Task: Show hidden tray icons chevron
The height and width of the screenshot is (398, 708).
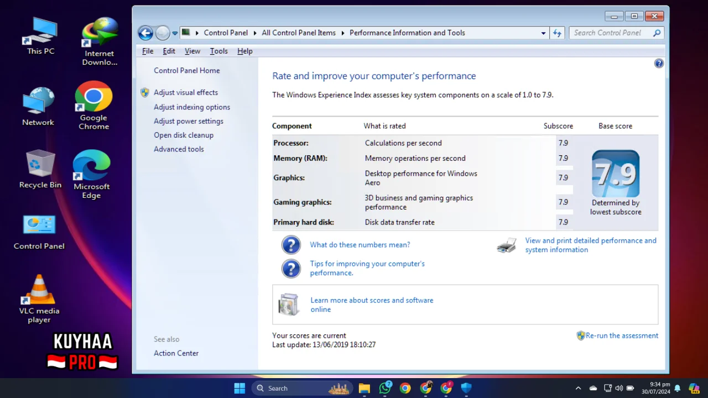Action: pos(578,388)
